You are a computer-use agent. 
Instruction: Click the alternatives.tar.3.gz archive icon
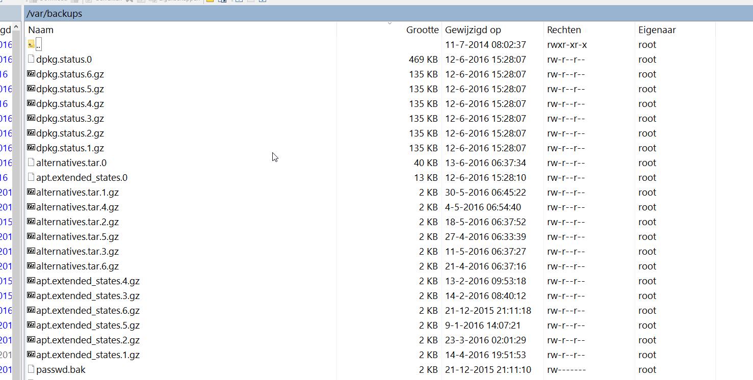click(31, 251)
